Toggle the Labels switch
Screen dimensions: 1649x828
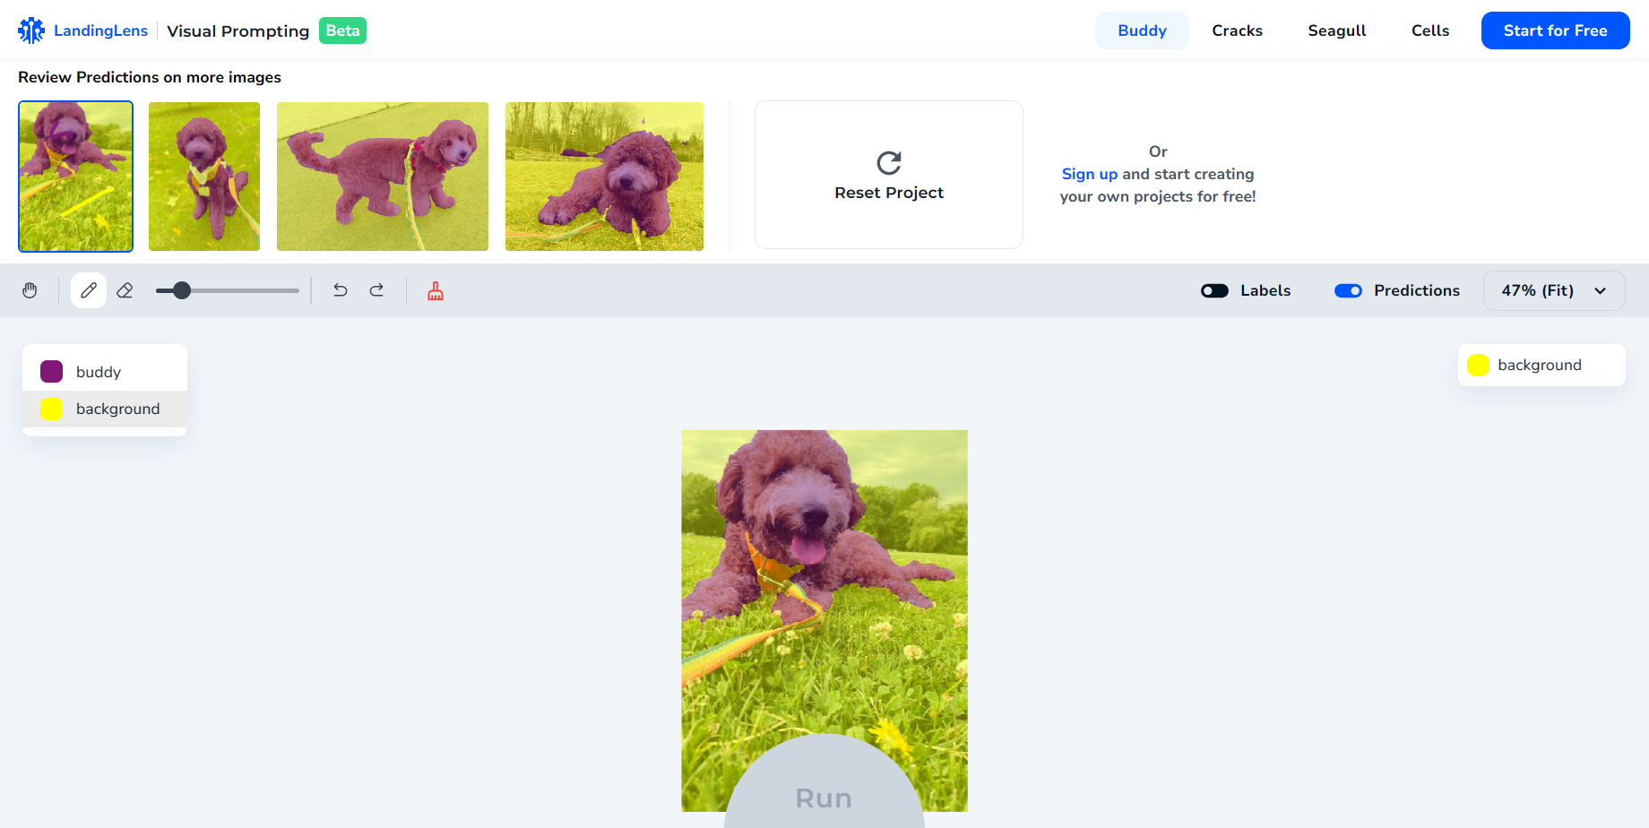tap(1214, 290)
